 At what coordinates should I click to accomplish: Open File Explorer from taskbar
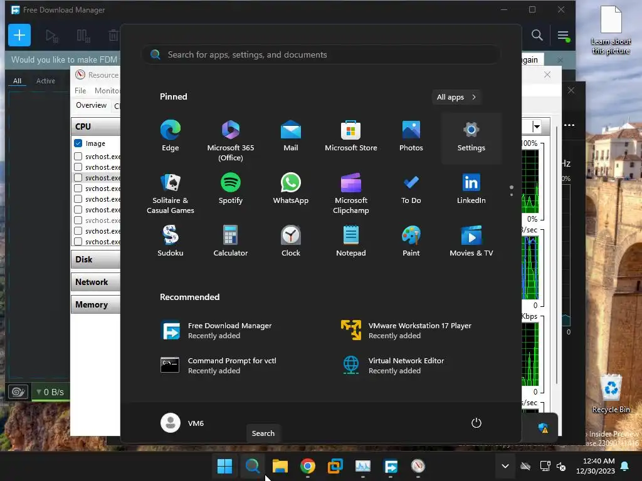coord(280,466)
